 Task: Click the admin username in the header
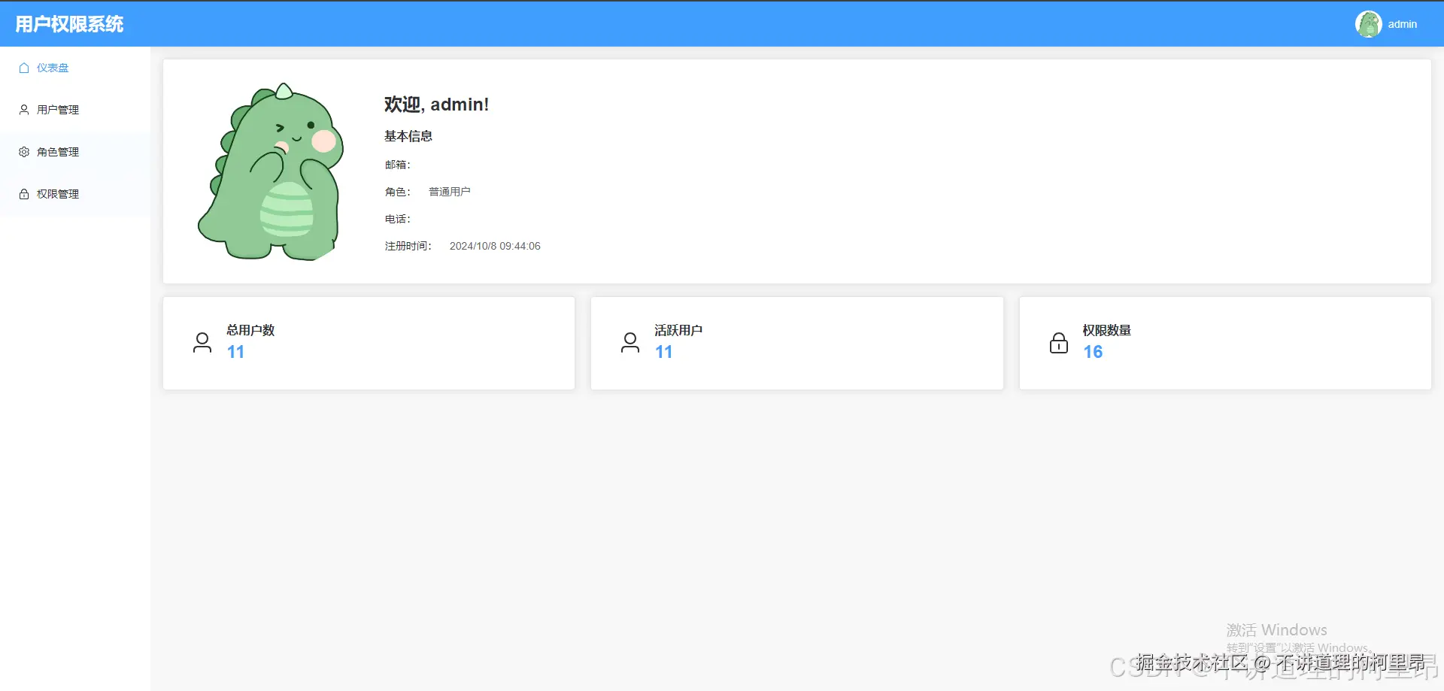[x=1403, y=24]
